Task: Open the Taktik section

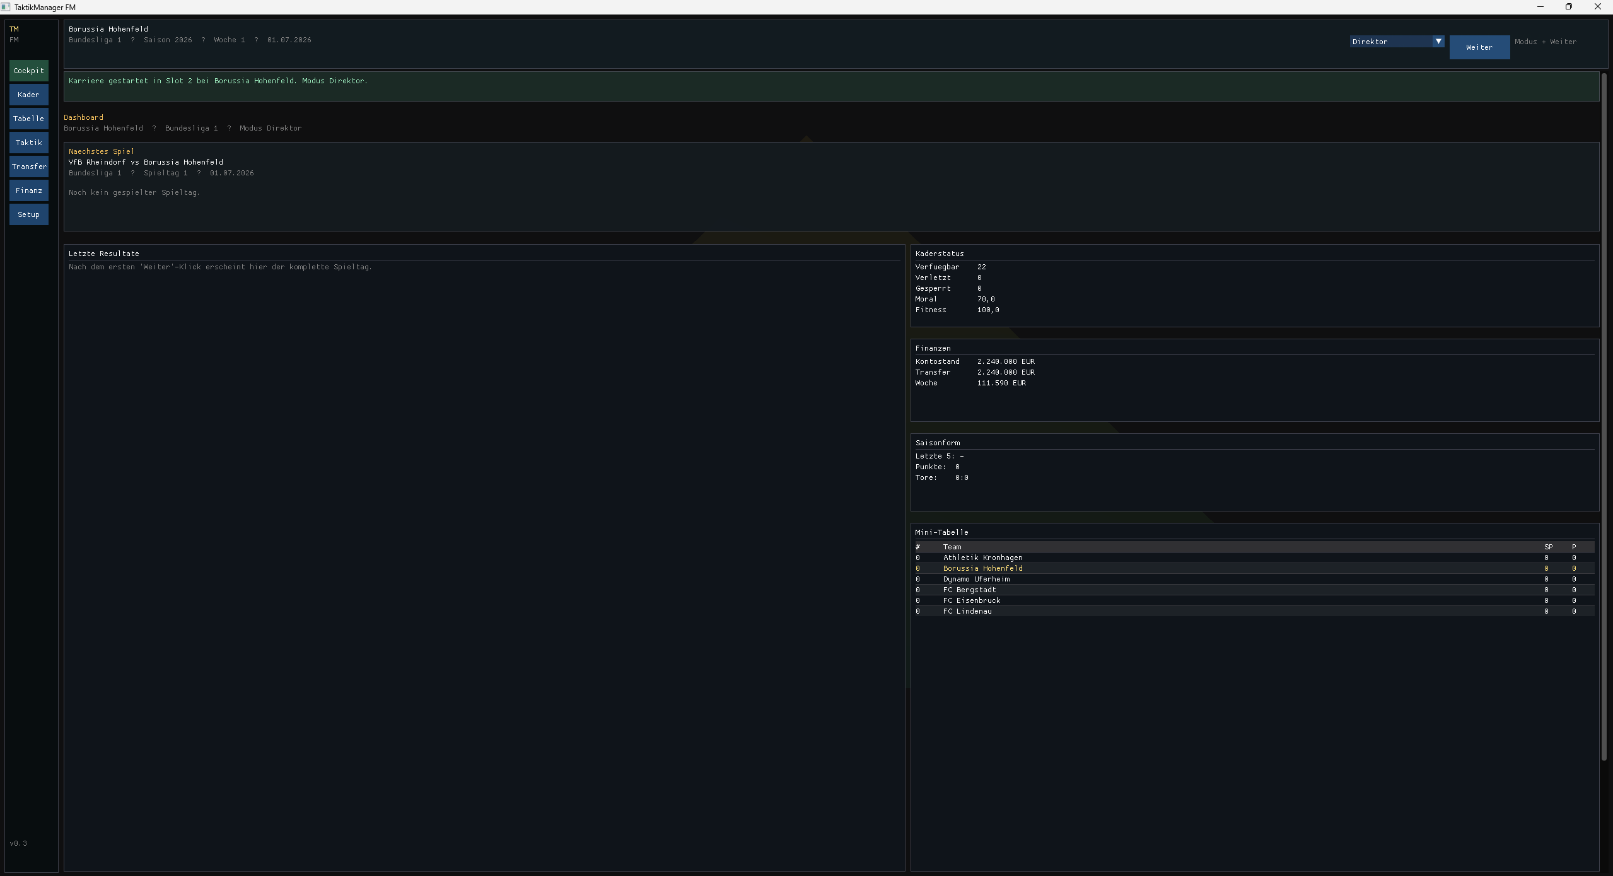Action: 28,143
